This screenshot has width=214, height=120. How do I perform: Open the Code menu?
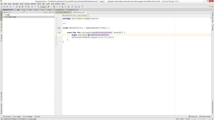[x=22, y=4]
